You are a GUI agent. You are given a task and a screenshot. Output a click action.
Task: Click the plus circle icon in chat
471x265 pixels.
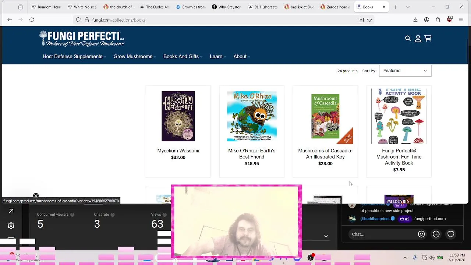[436, 234]
